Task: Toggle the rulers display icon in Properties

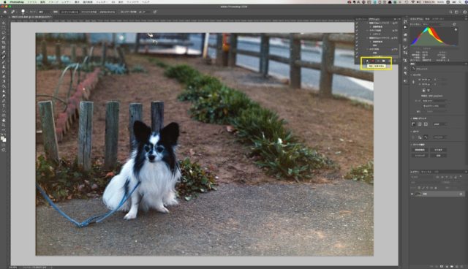Action: 413,124
